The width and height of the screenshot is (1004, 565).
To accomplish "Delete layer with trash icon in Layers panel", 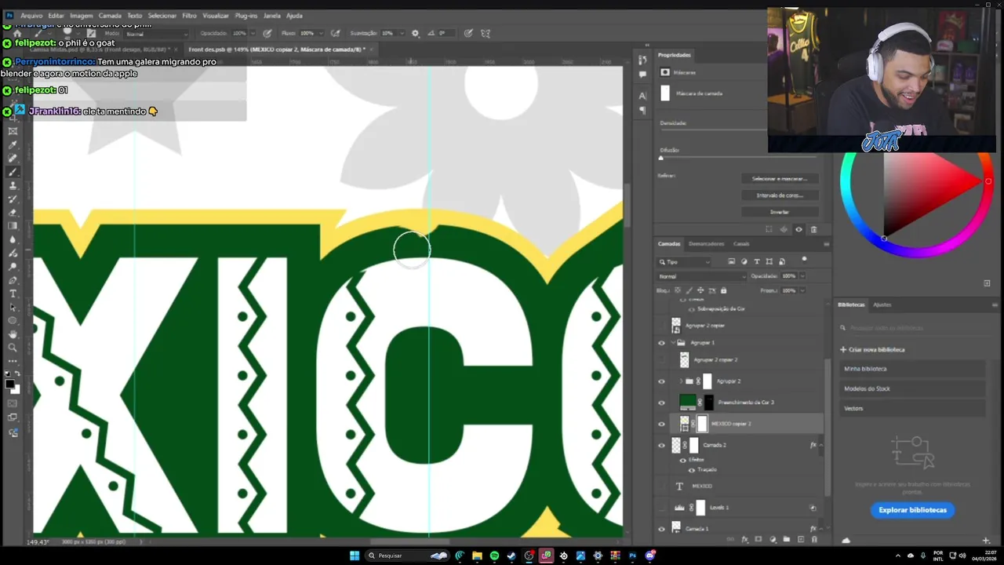I will click(x=814, y=539).
